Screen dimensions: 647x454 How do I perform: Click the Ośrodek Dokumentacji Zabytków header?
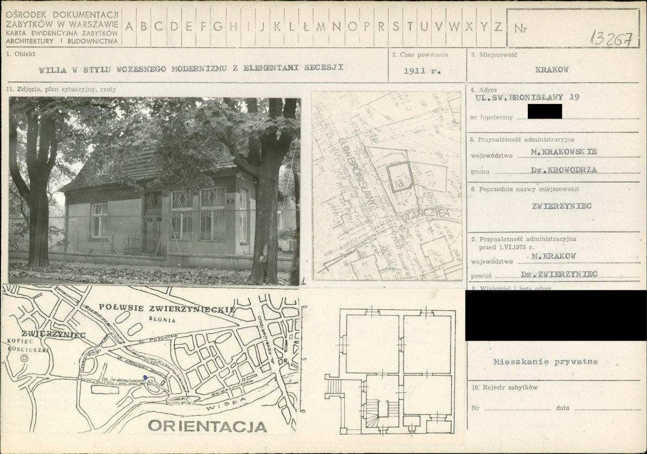point(62,26)
